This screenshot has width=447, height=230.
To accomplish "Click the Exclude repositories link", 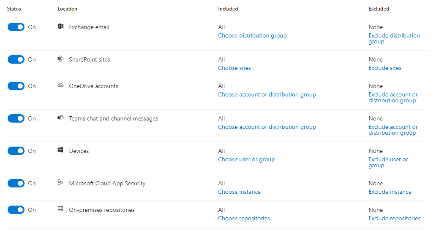I will point(395,219).
